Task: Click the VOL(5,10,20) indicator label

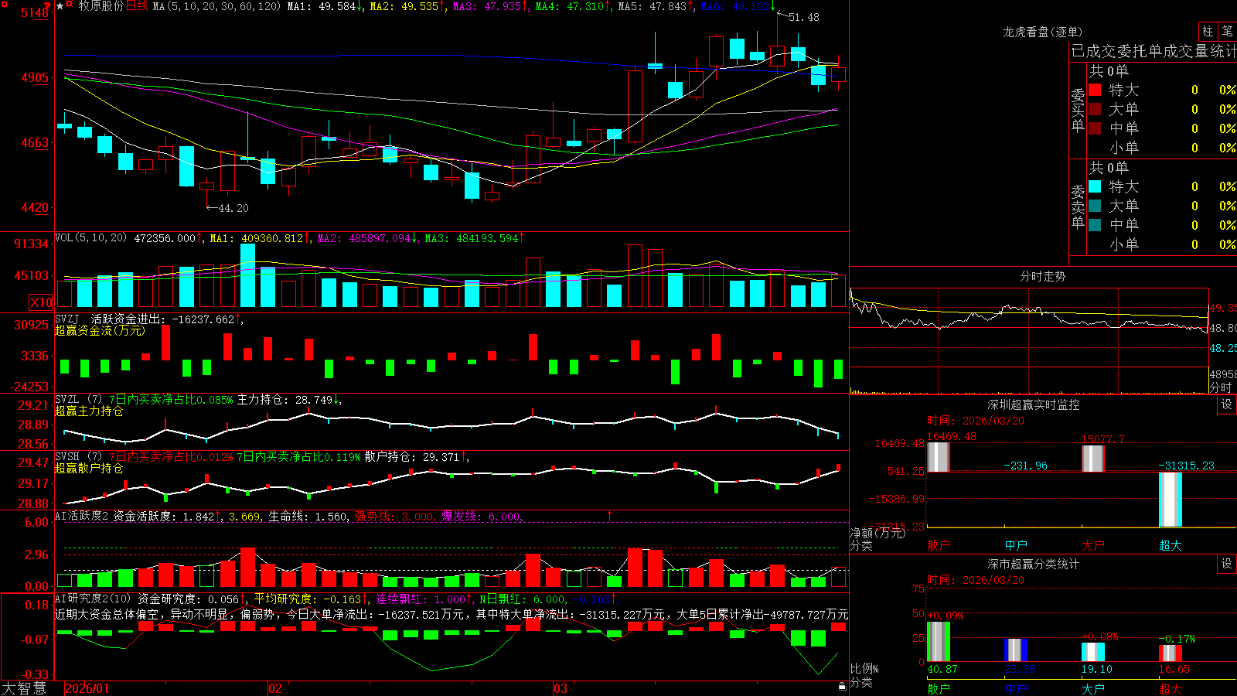Action: pos(91,238)
